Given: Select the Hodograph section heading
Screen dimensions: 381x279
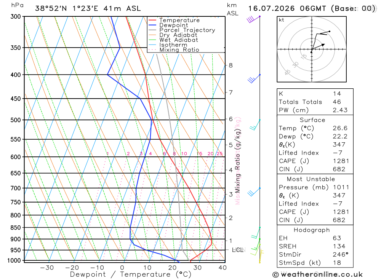Looking at the screenshot, I should (312, 230).
